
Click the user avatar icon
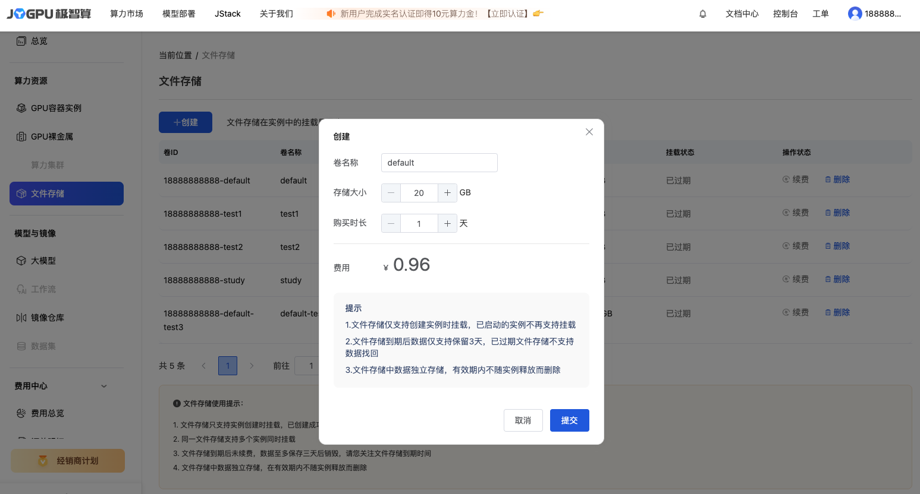tap(855, 14)
